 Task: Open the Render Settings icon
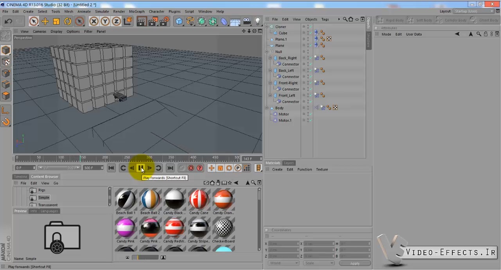click(x=164, y=21)
